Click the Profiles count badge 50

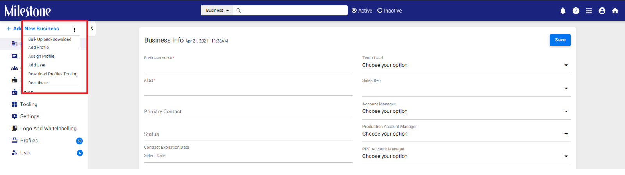[x=79, y=141]
